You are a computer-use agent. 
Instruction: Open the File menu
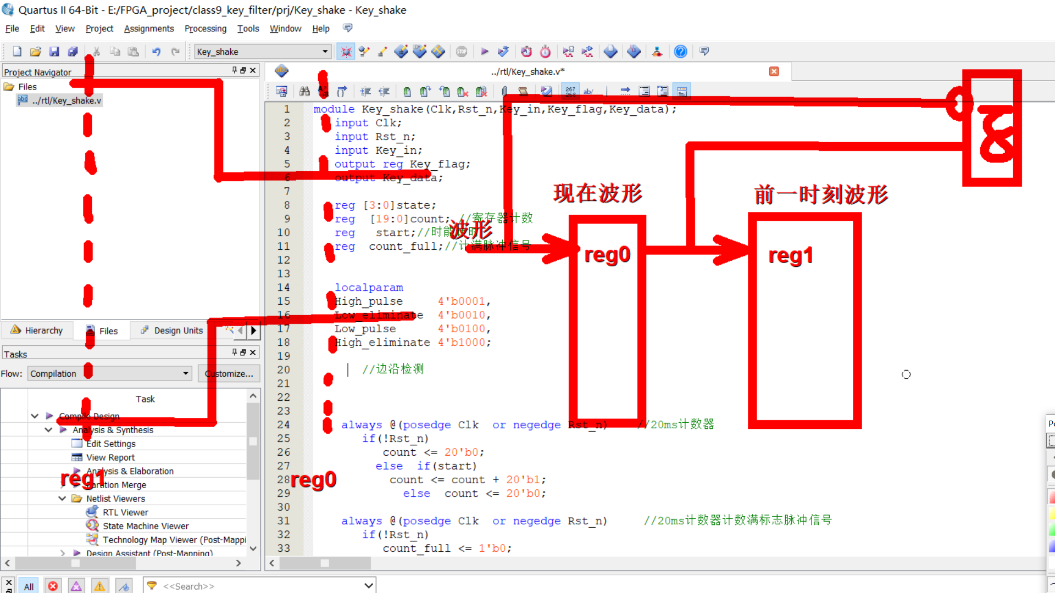click(x=12, y=29)
